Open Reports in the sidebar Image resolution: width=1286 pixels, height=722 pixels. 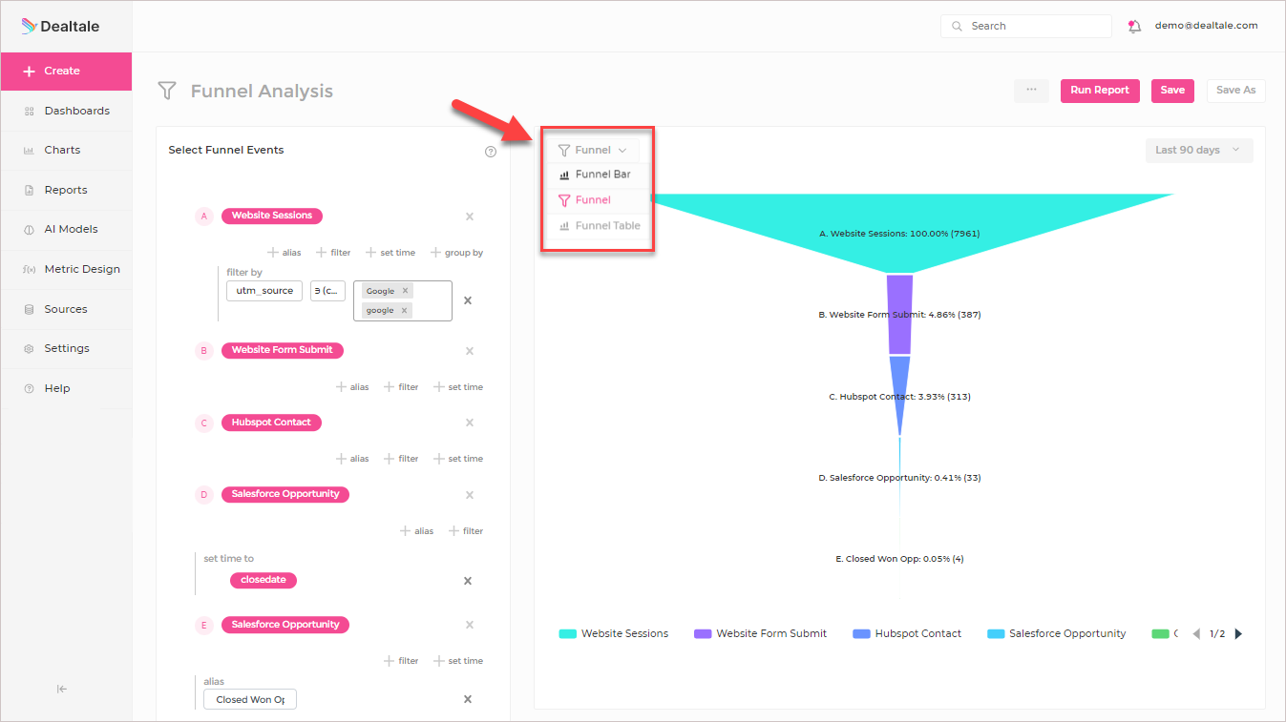[66, 190]
